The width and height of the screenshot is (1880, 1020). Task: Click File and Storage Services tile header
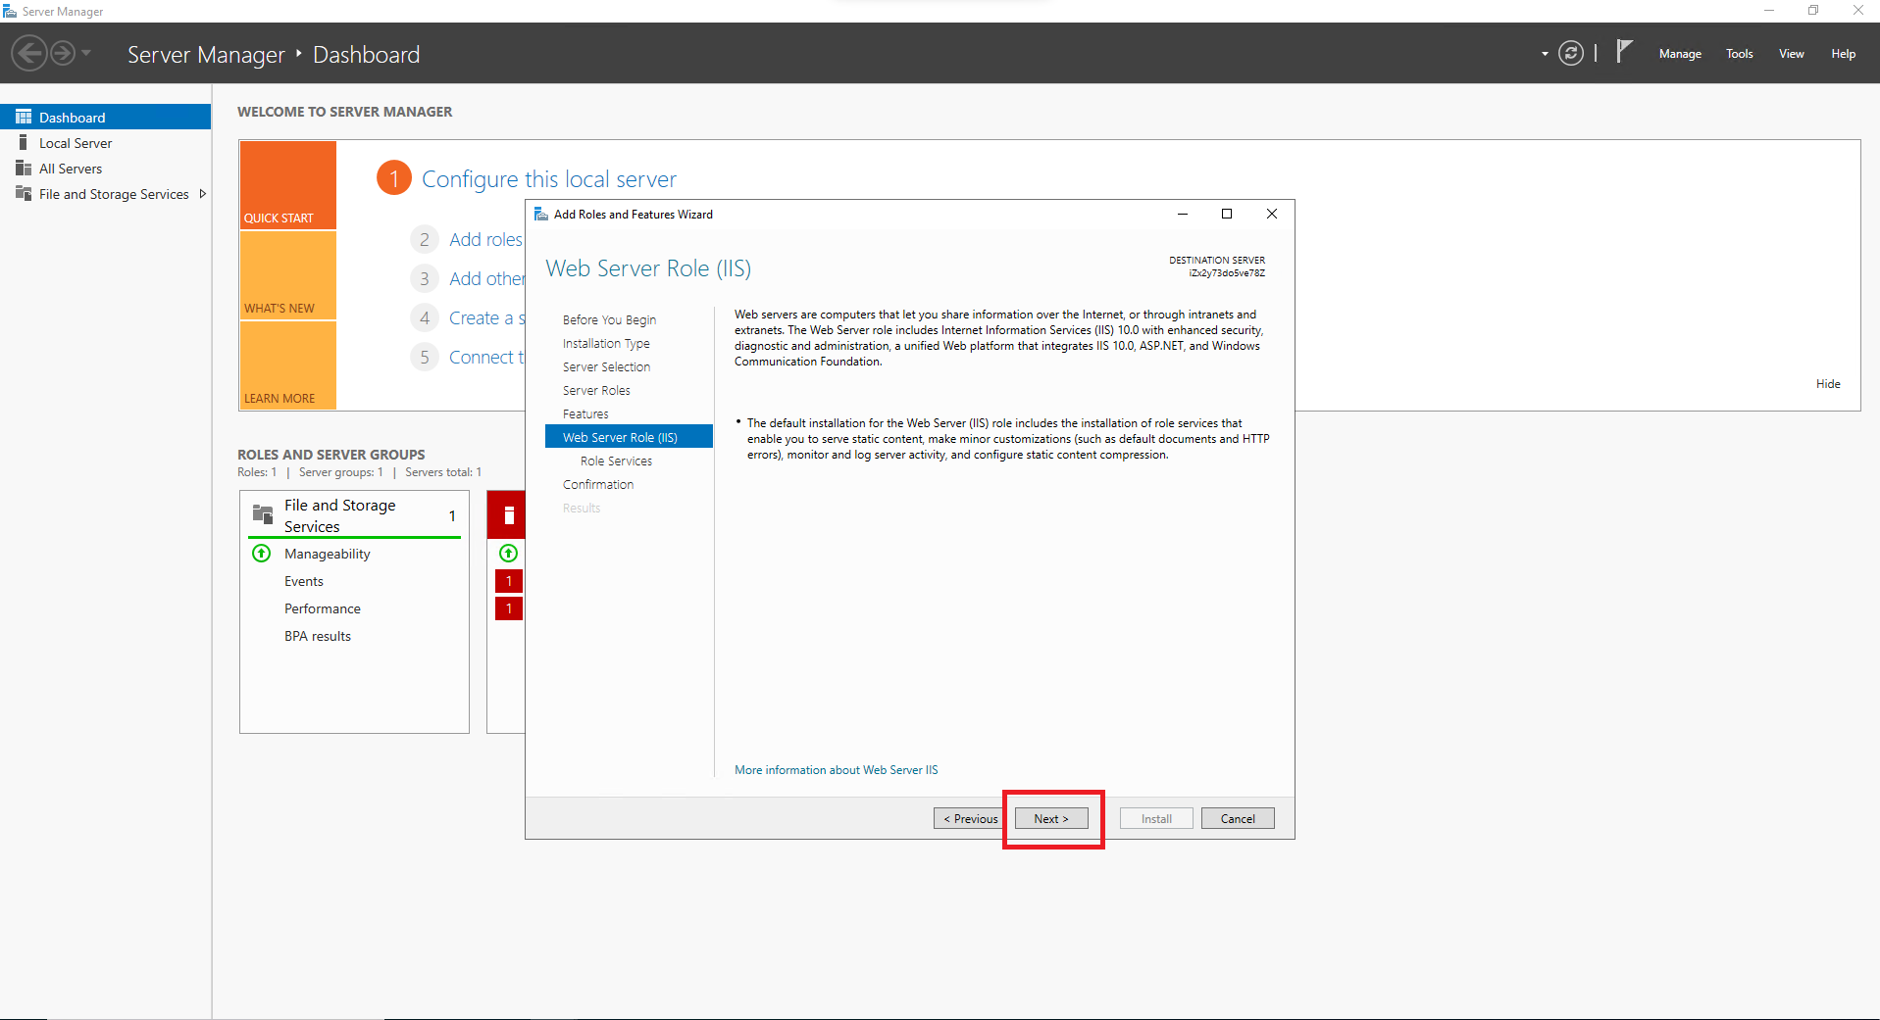point(354,515)
